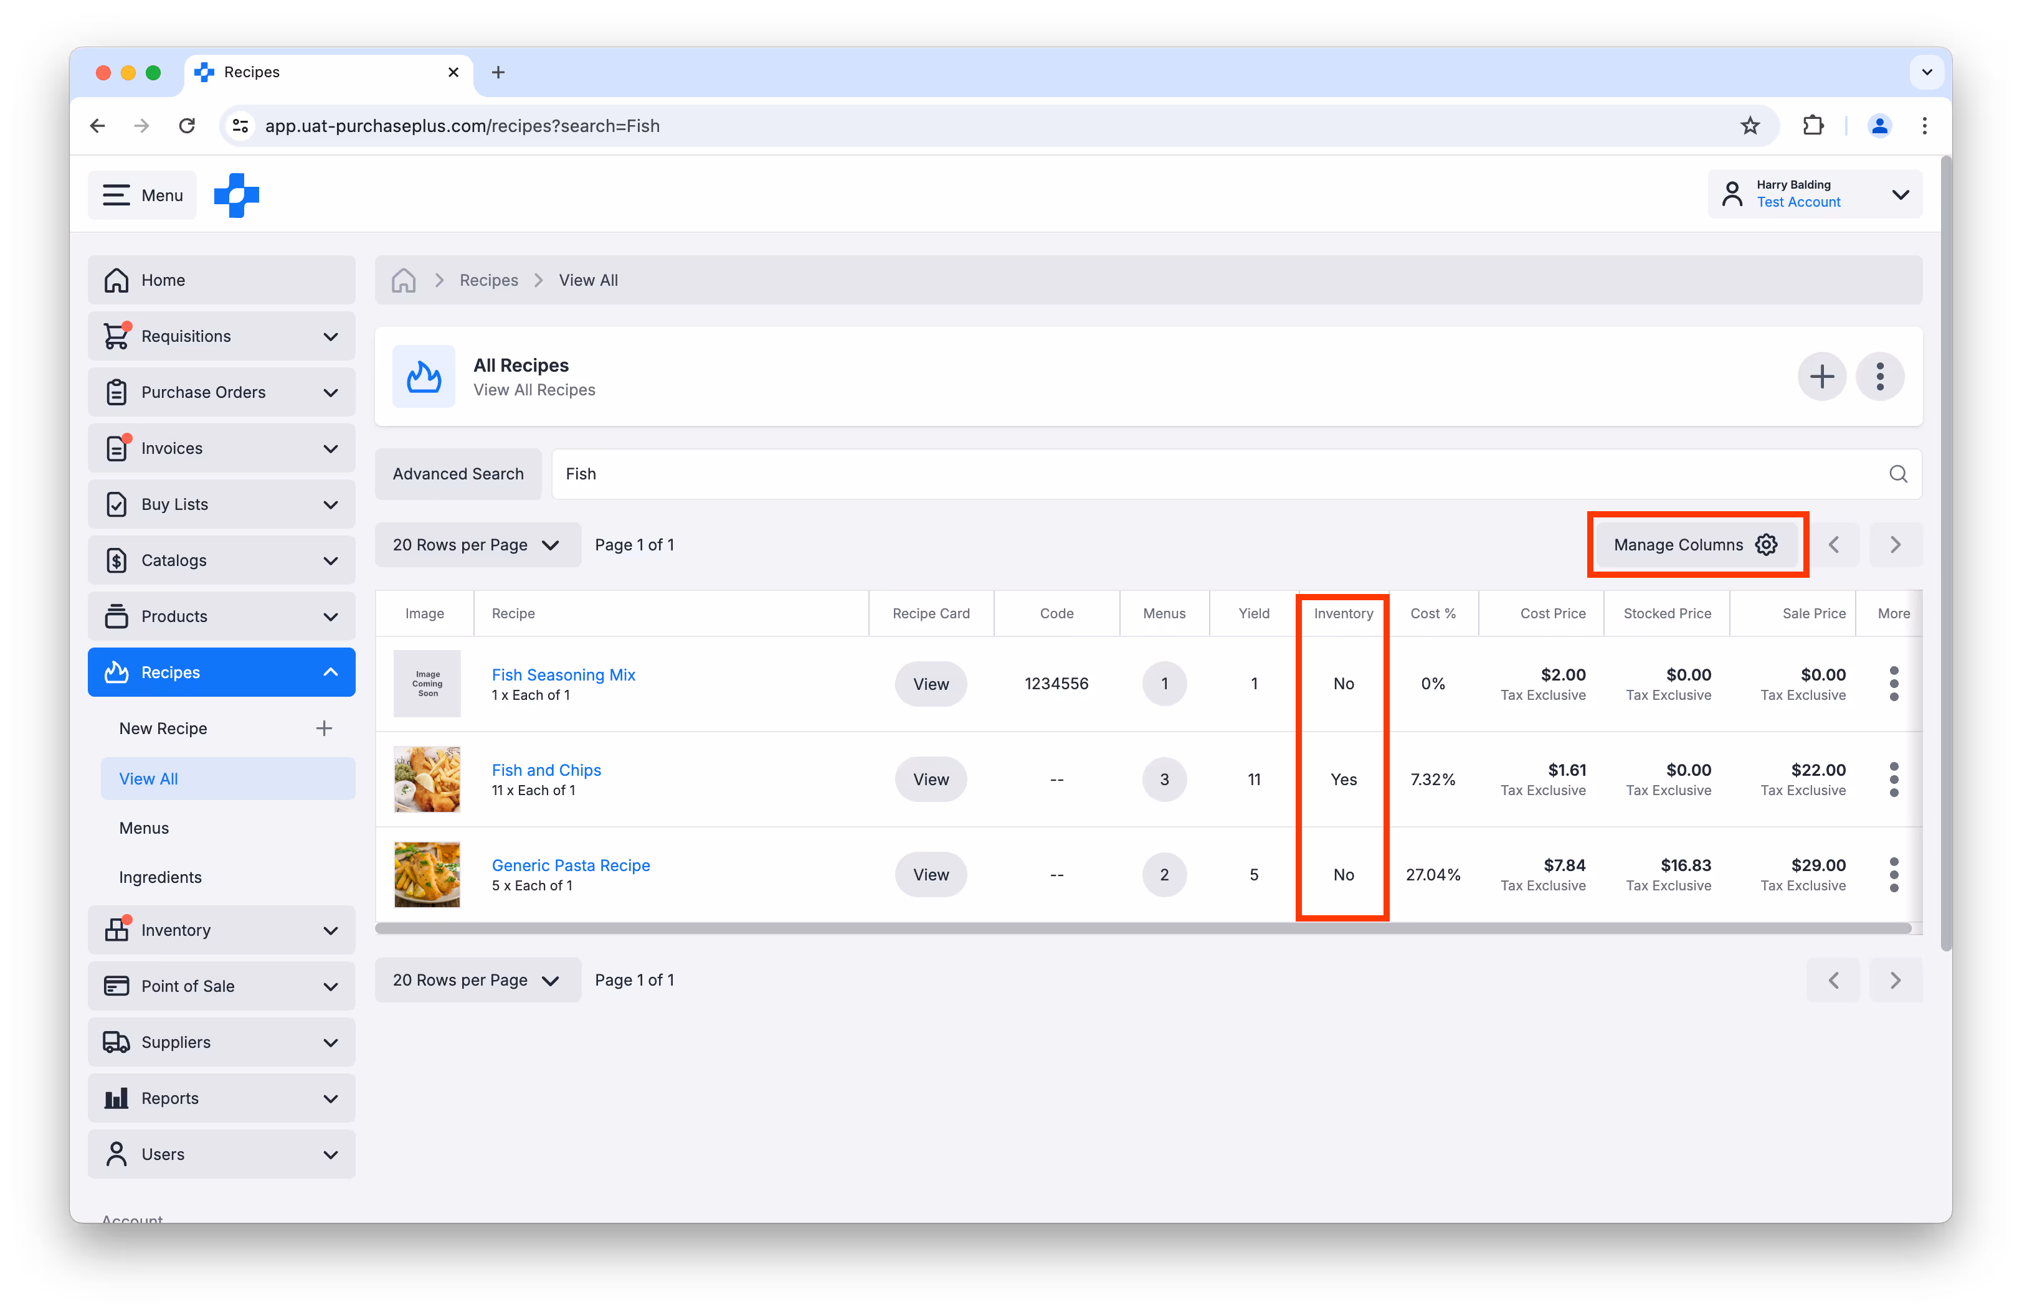The width and height of the screenshot is (2022, 1315).
Task: Click plus icon beside New Recipe
Action: tap(324, 728)
